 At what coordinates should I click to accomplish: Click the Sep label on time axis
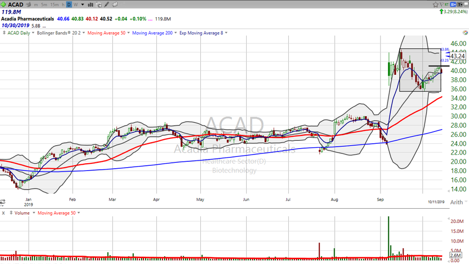[x=380, y=199]
